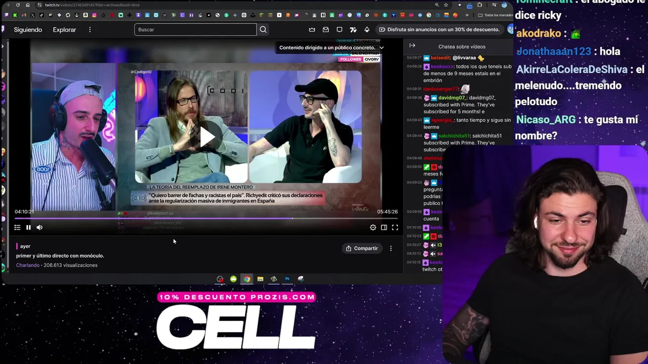
Task: Open Prime loot crown icon
Action: tap(312, 29)
